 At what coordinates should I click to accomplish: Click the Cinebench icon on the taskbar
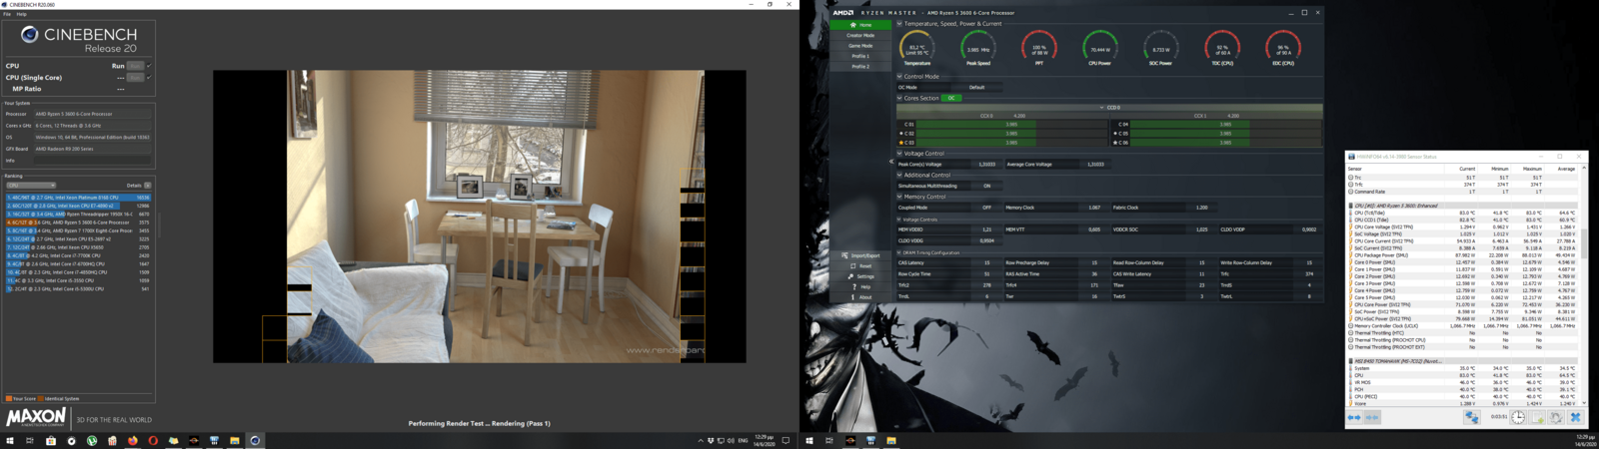click(255, 440)
